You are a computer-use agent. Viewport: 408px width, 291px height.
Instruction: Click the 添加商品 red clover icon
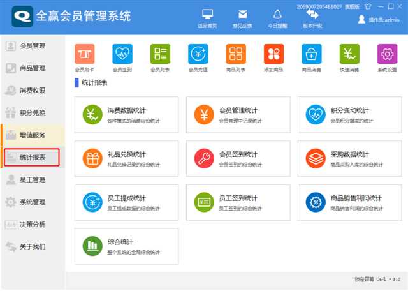tap(273, 54)
